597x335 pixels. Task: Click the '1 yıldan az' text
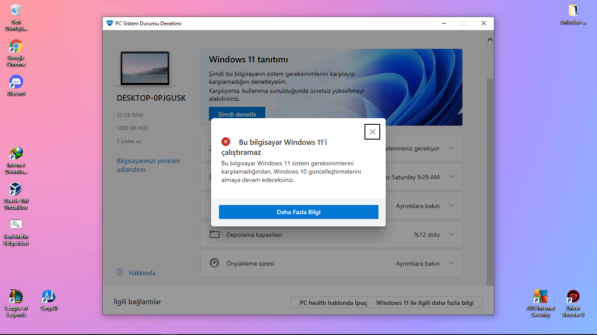pos(129,141)
